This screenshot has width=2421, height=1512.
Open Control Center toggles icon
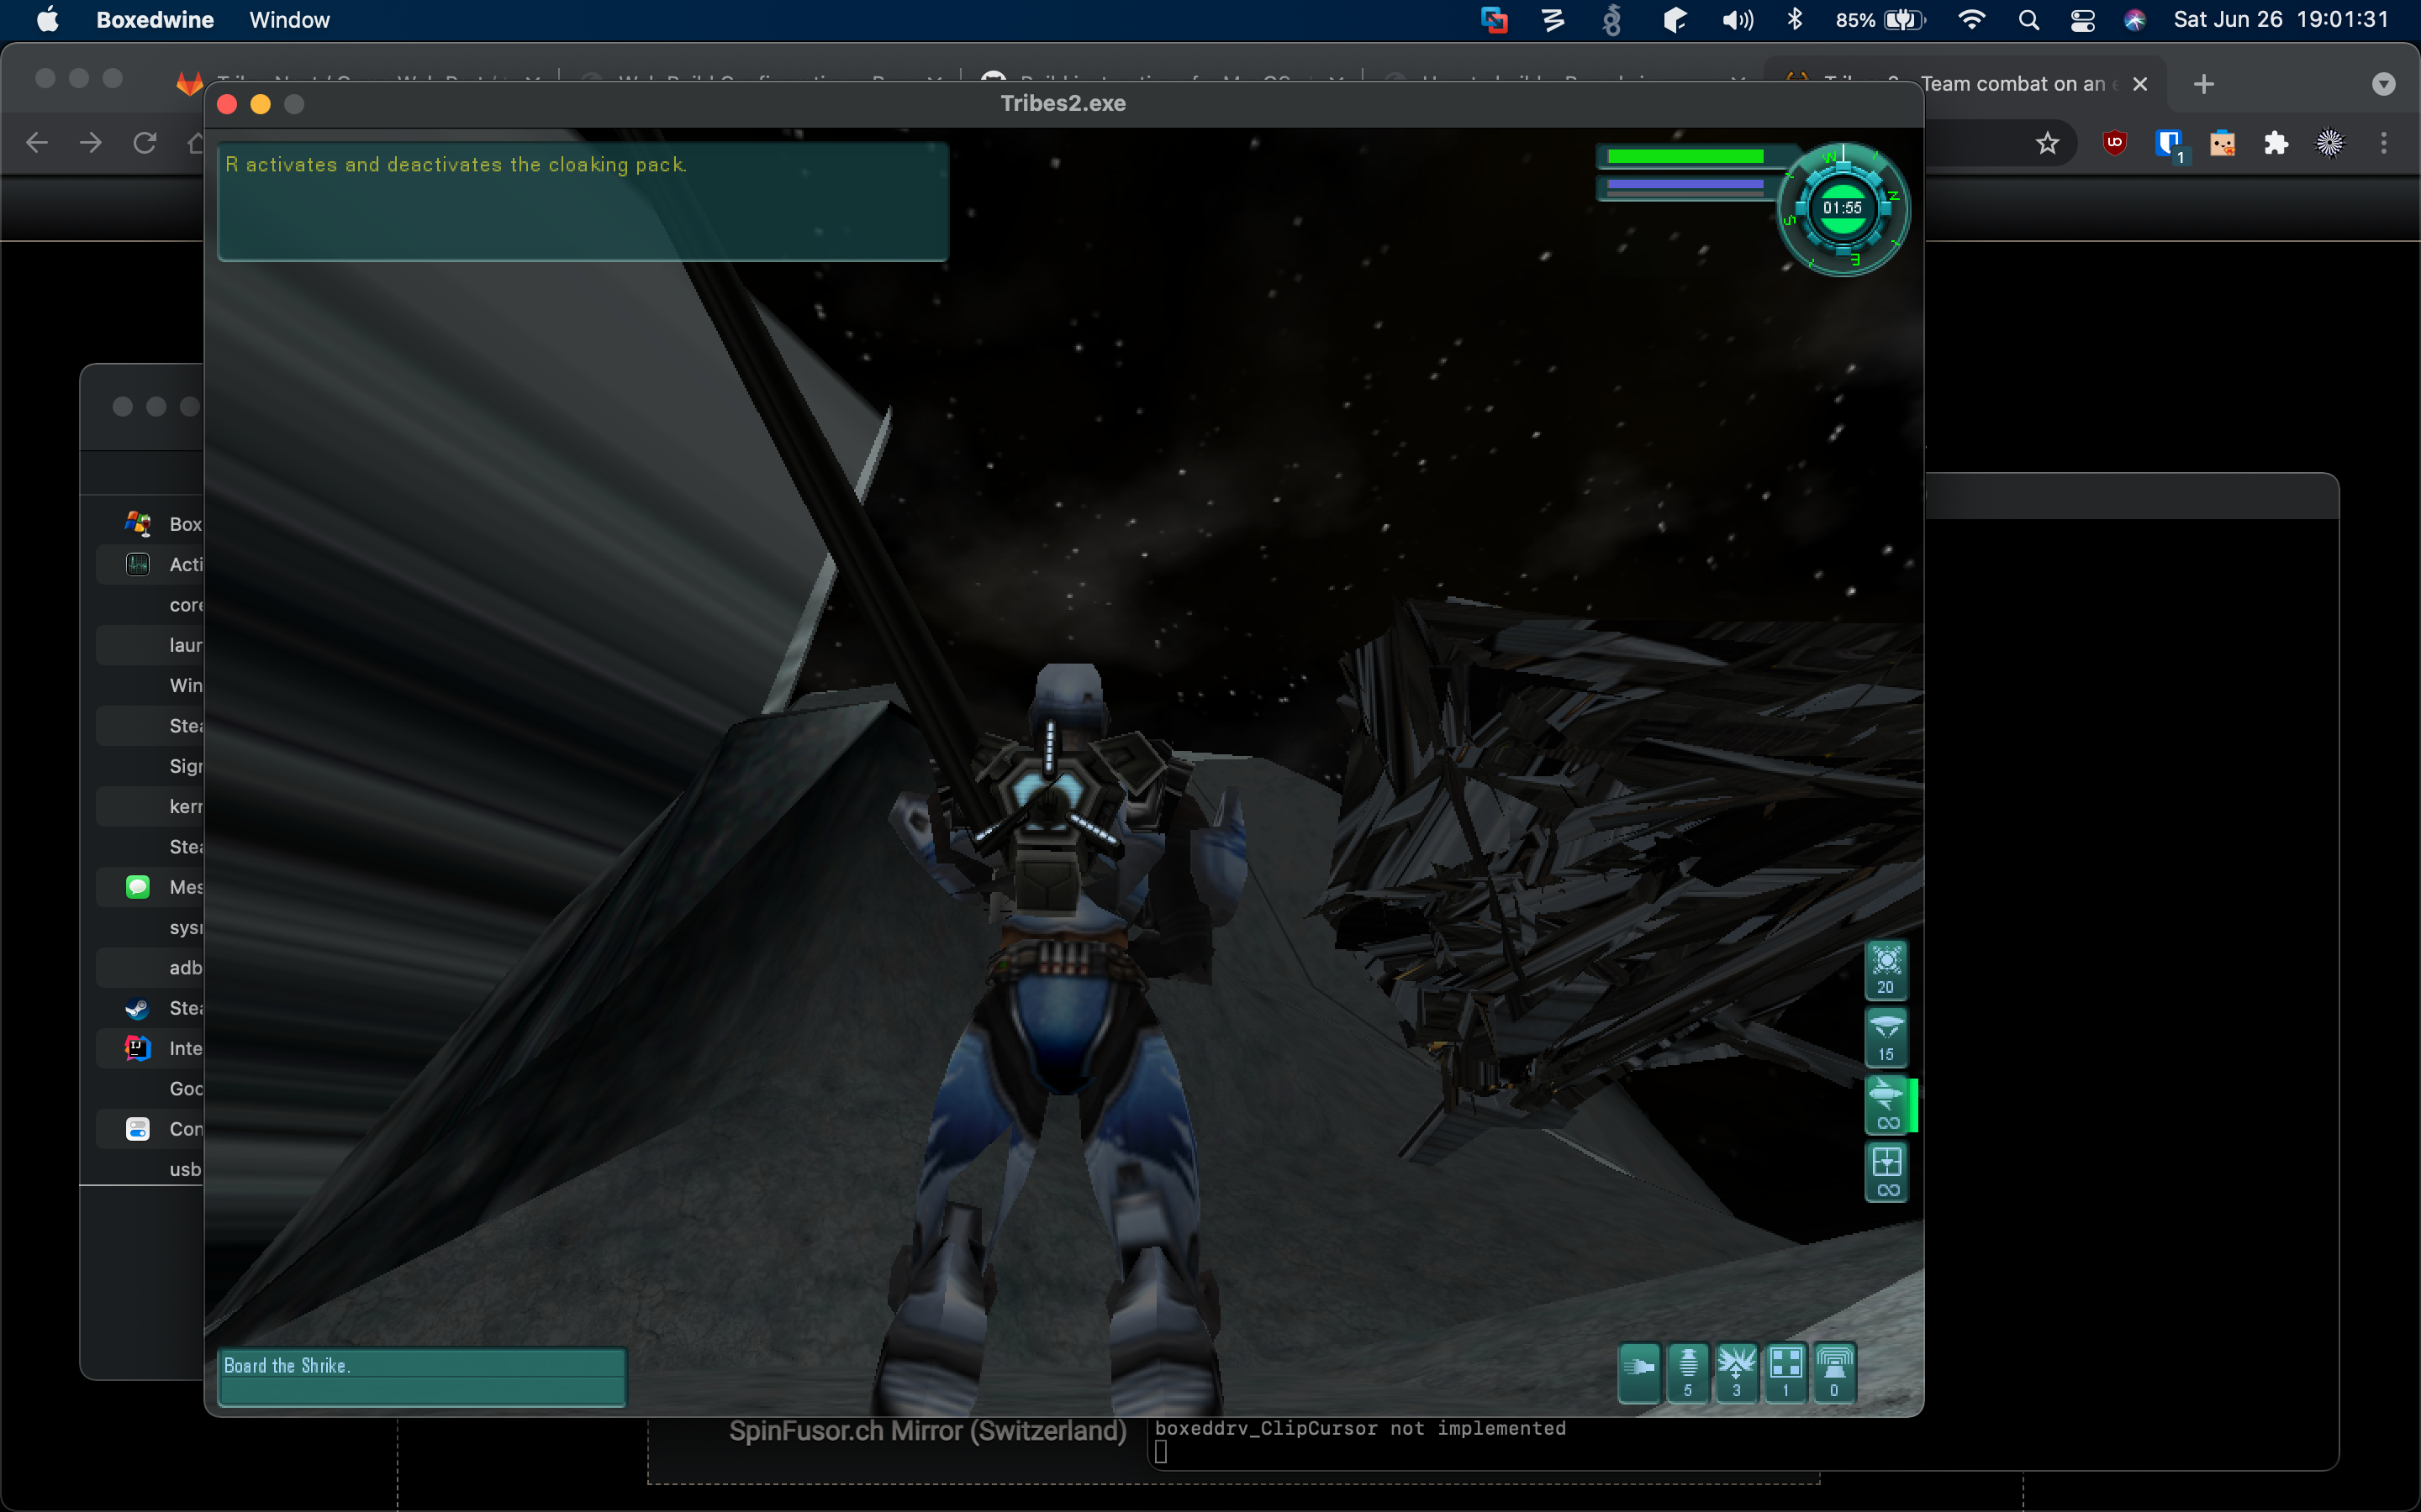tap(2083, 20)
